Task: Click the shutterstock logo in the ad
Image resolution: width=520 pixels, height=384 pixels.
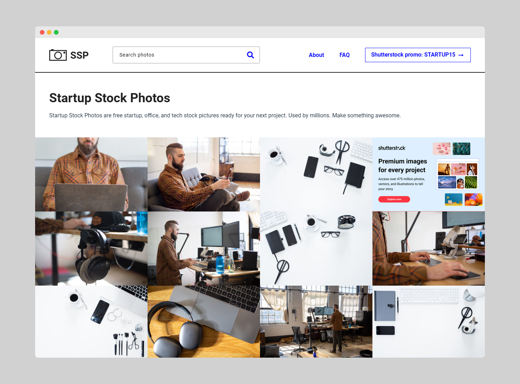Action: click(x=392, y=148)
